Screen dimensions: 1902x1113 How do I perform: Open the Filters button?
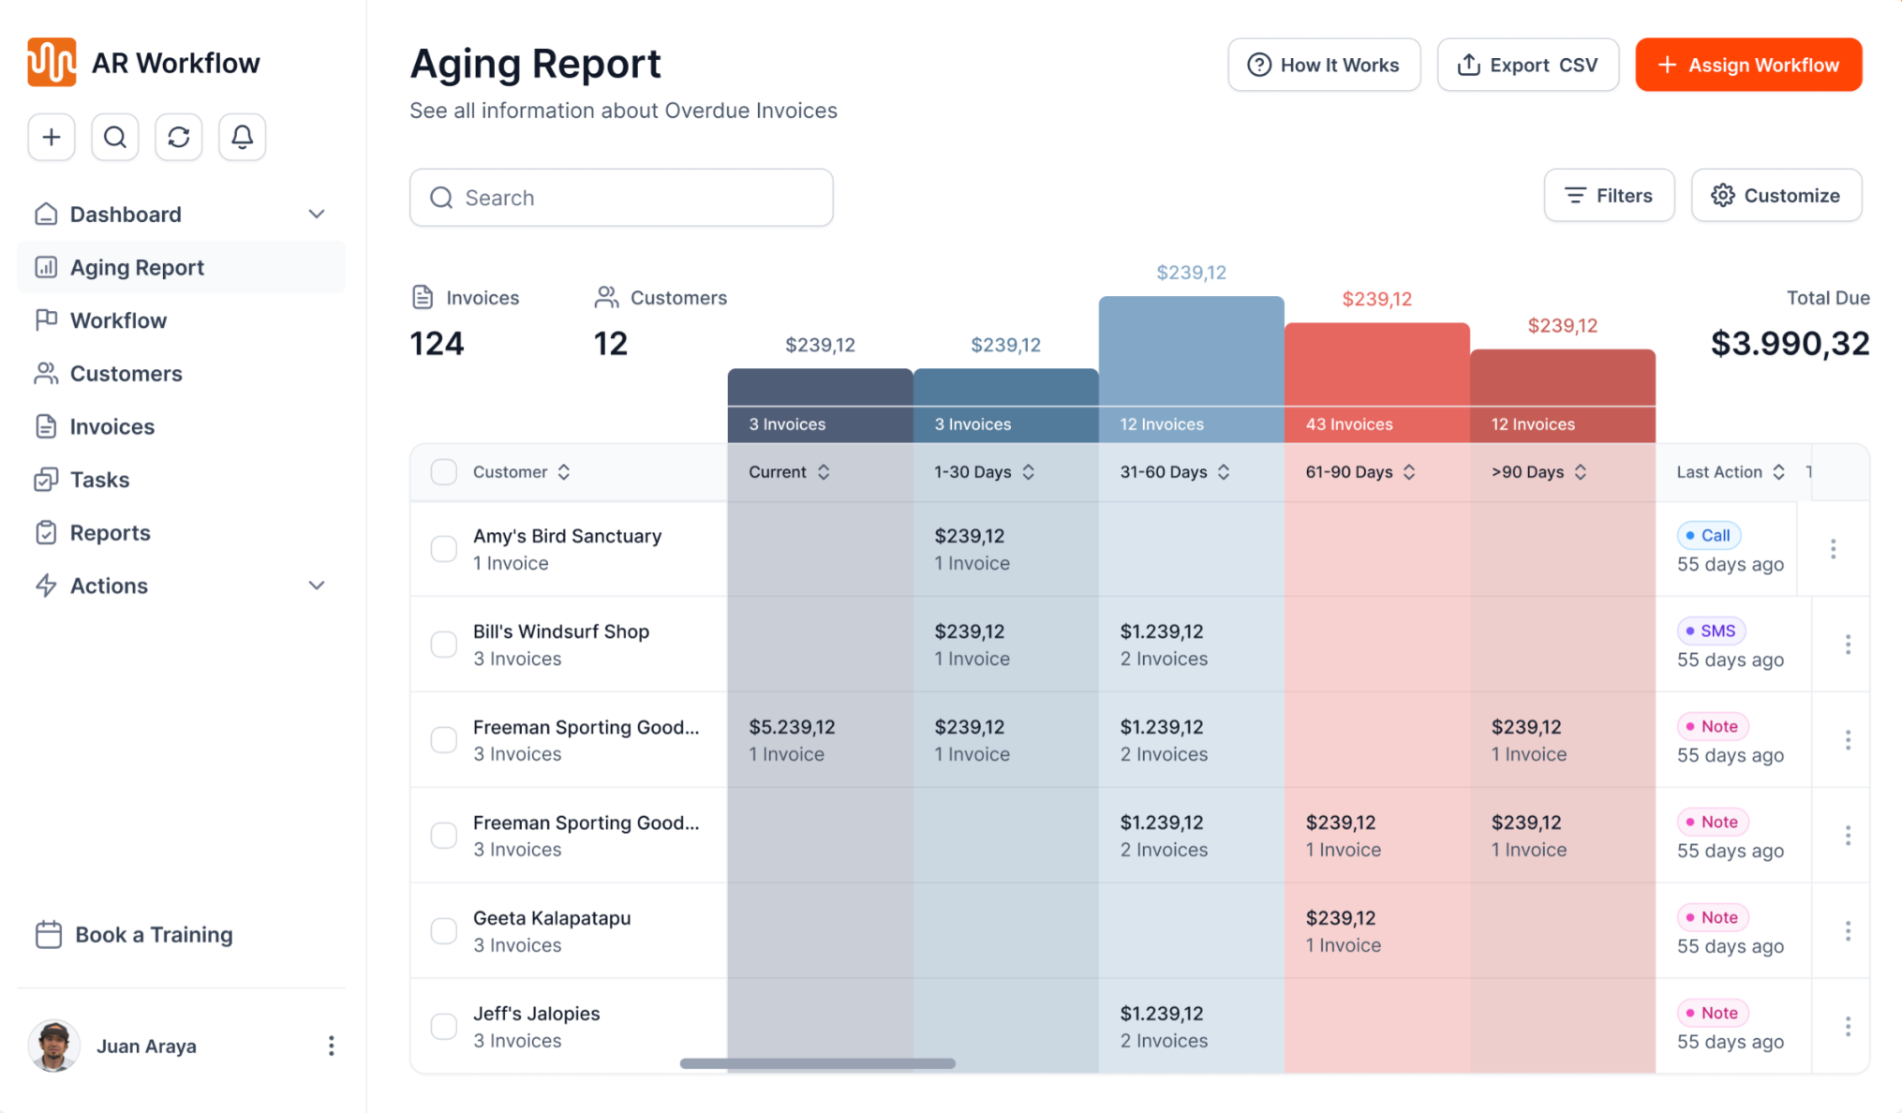pyautogui.click(x=1609, y=196)
